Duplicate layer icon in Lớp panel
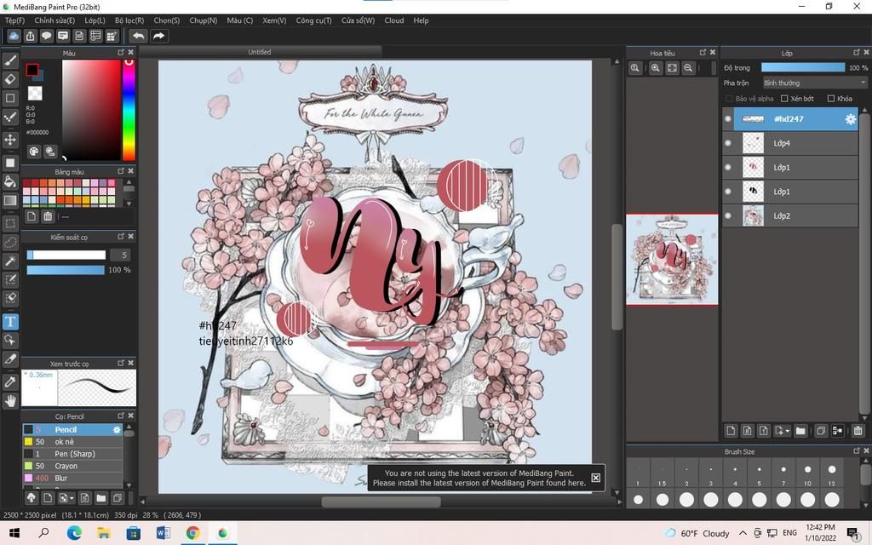This screenshot has width=872, height=545. tap(821, 430)
